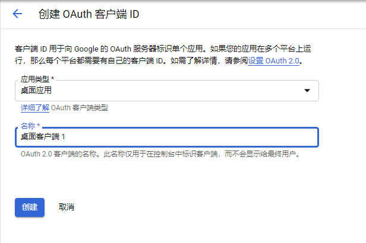Open the 设置 OAuth 2.0 link
This screenshot has width=366, height=243.
click(x=274, y=61)
